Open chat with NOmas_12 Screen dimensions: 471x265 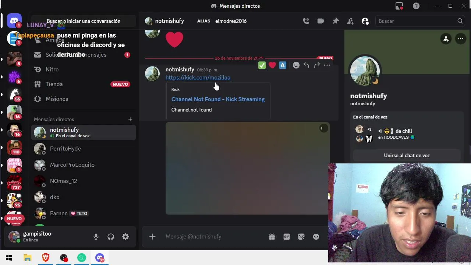[84, 181]
